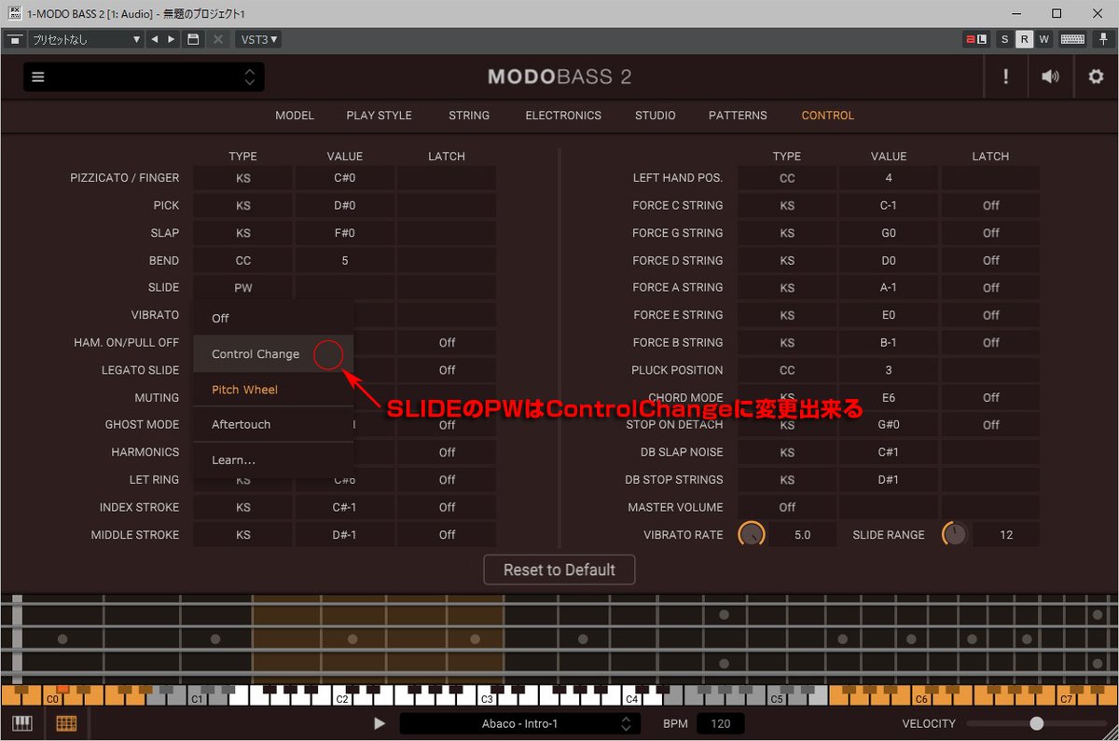Open PIZZICATO / FINGER type dropdown
This screenshot has height=741, width=1119.
pos(243,178)
